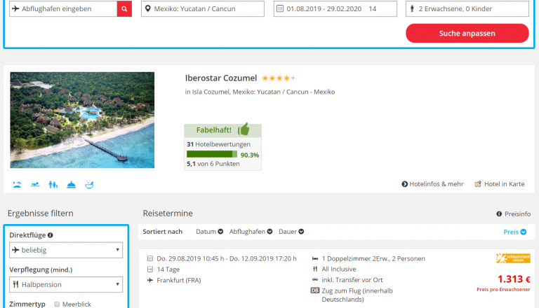539x308 pixels.
Task: Click the calendar icon in the date range field
Action: click(280, 8)
